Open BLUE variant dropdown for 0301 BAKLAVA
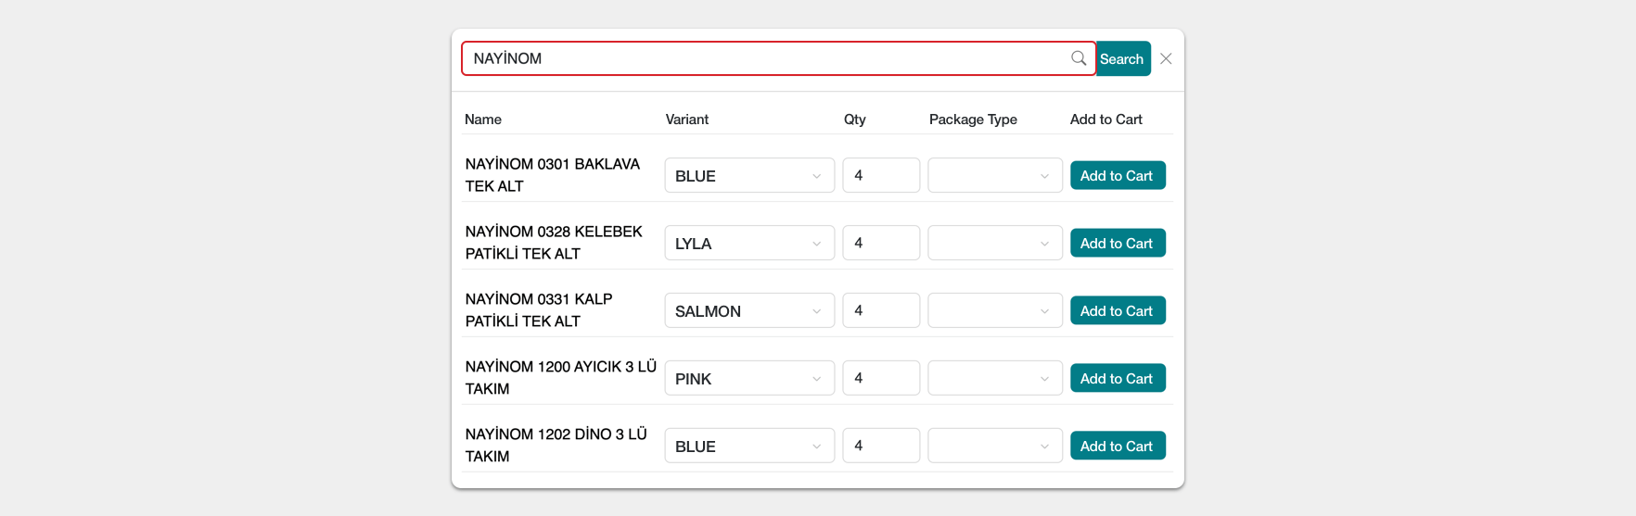This screenshot has height=516, width=1636. [749, 175]
